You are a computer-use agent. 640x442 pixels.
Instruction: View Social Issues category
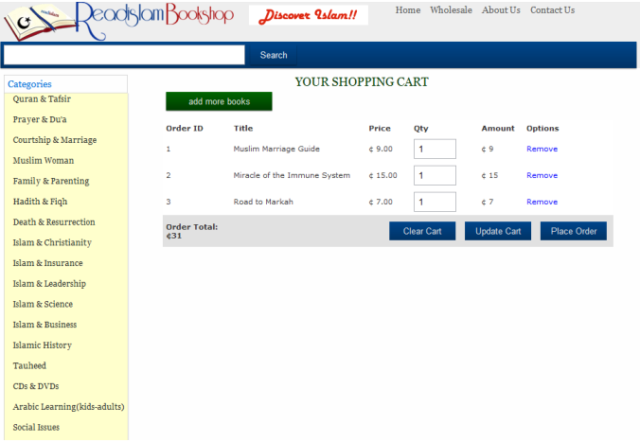(x=36, y=427)
